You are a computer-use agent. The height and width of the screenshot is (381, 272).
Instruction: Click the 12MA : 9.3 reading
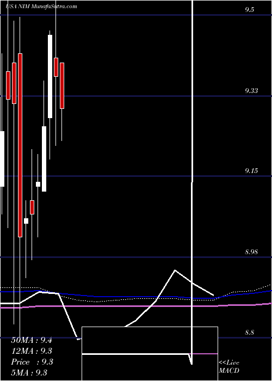[32, 351]
